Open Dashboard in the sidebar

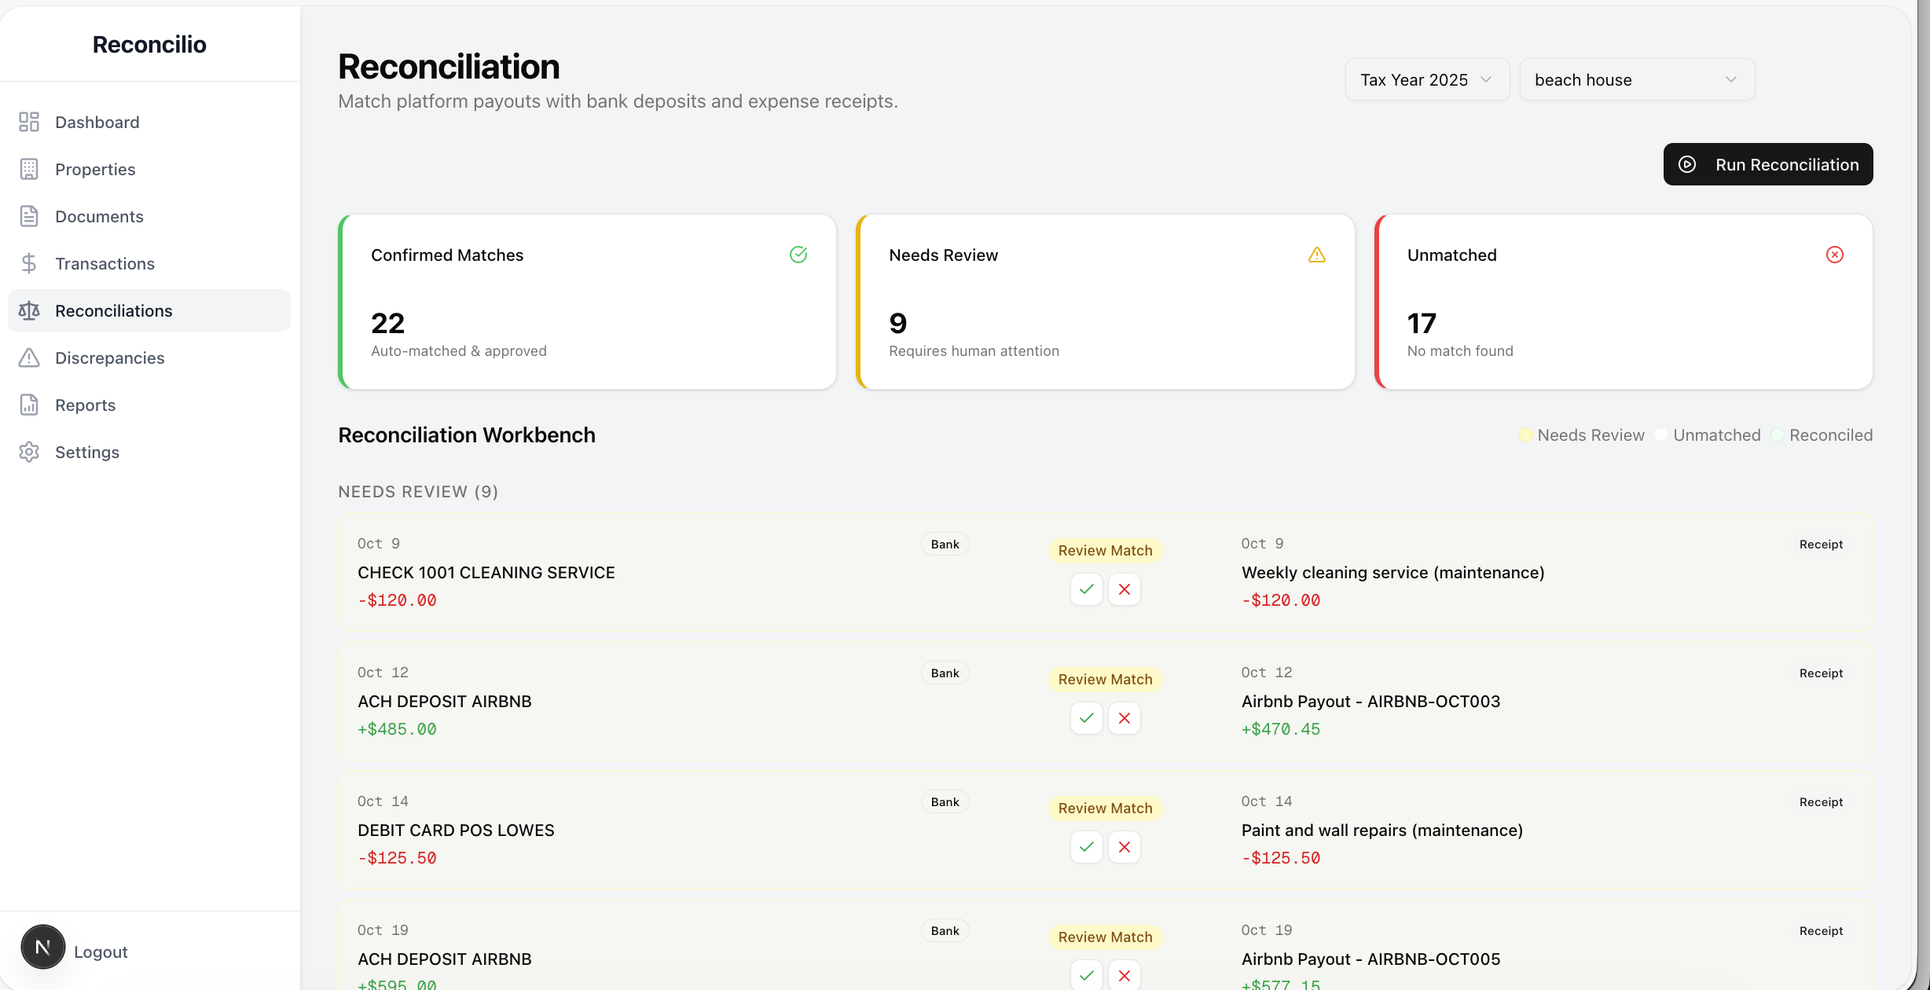coord(149,122)
